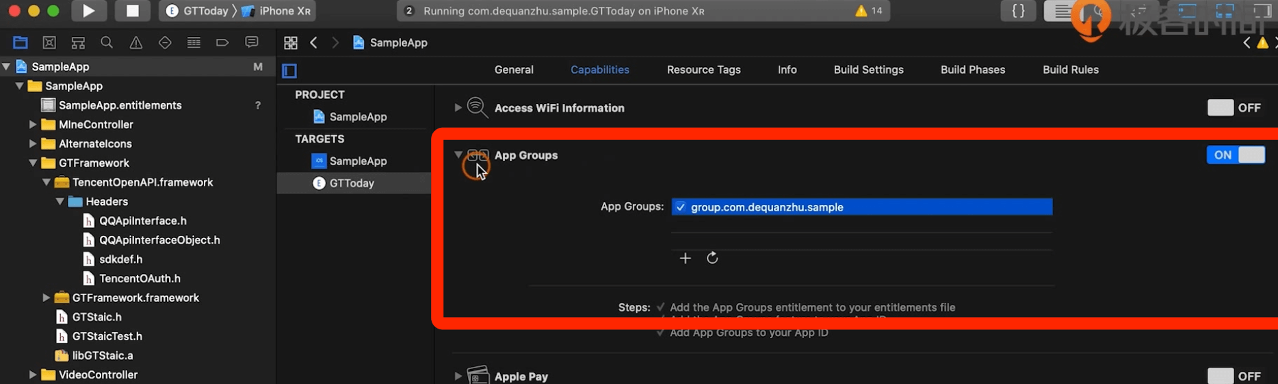This screenshot has height=384, width=1278.
Task: Open QQApiInterfaceObject.h
Action: point(151,240)
